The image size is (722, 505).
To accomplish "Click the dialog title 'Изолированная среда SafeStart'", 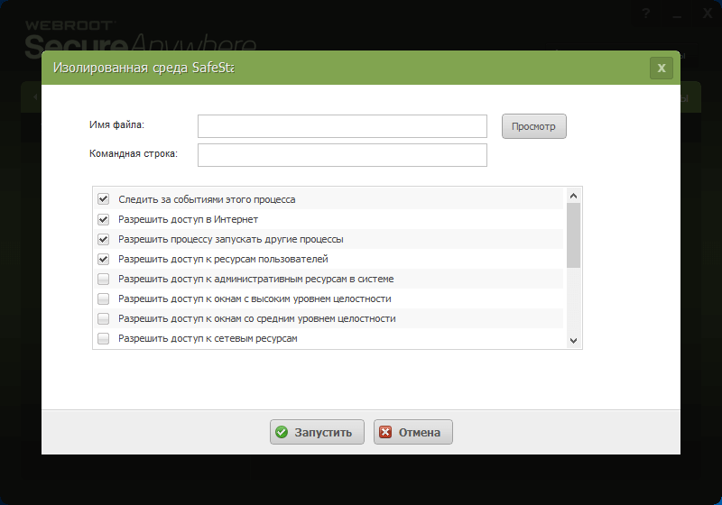I will point(143,68).
